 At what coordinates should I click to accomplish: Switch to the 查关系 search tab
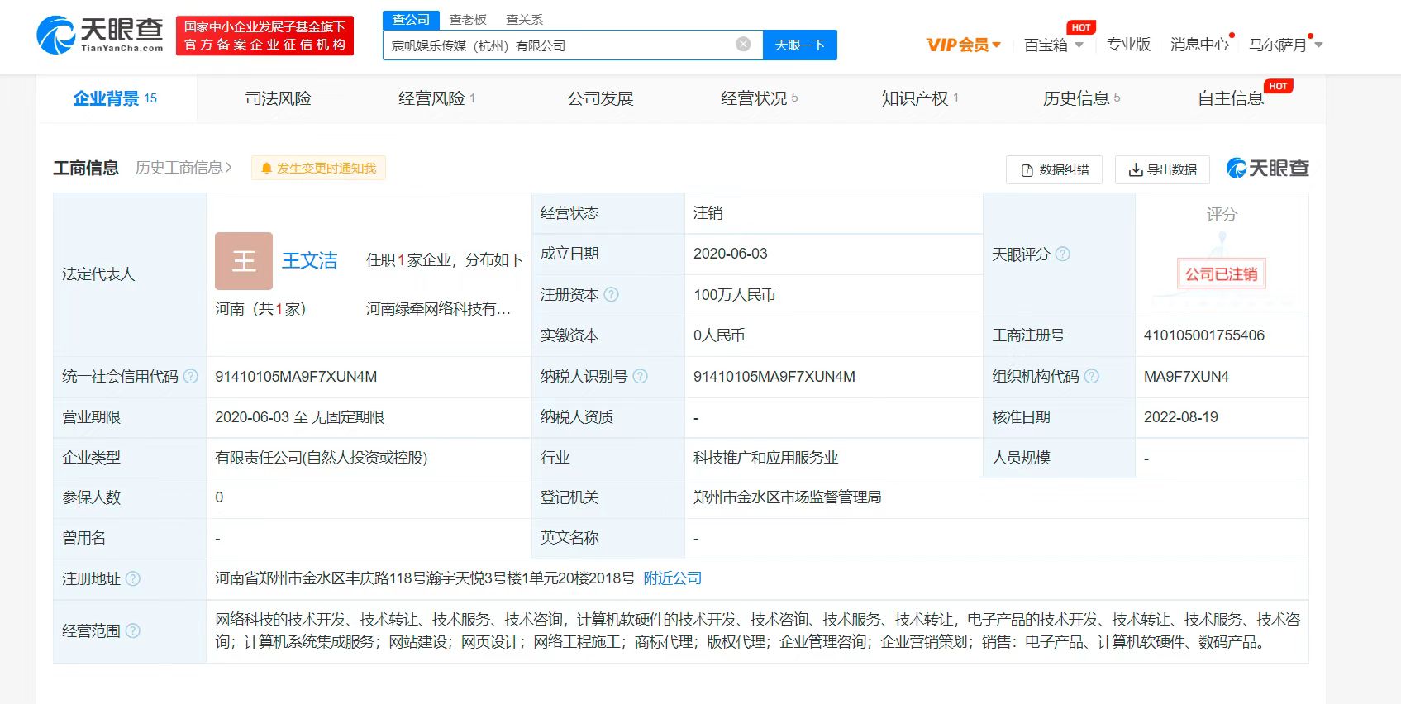click(524, 20)
